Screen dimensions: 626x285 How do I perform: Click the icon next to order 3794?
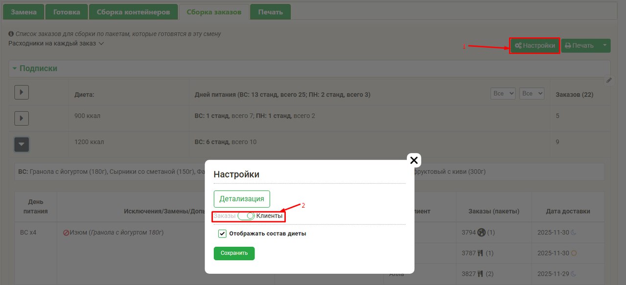(x=481, y=233)
